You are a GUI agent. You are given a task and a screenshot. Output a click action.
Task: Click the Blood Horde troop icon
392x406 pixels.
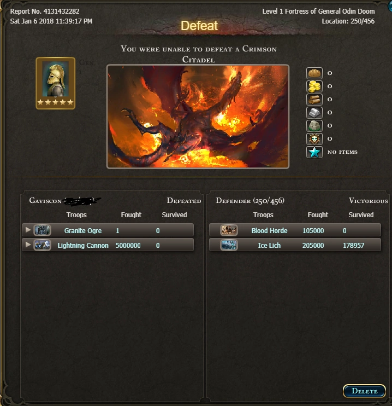coord(229,230)
